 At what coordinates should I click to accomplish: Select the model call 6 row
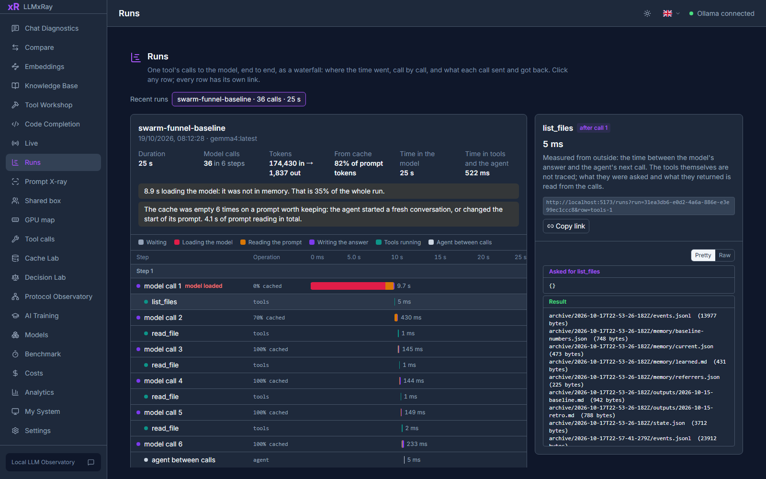coord(328,444)
